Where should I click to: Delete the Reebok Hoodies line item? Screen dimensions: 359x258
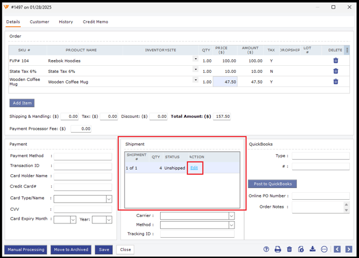pos(335,61)
